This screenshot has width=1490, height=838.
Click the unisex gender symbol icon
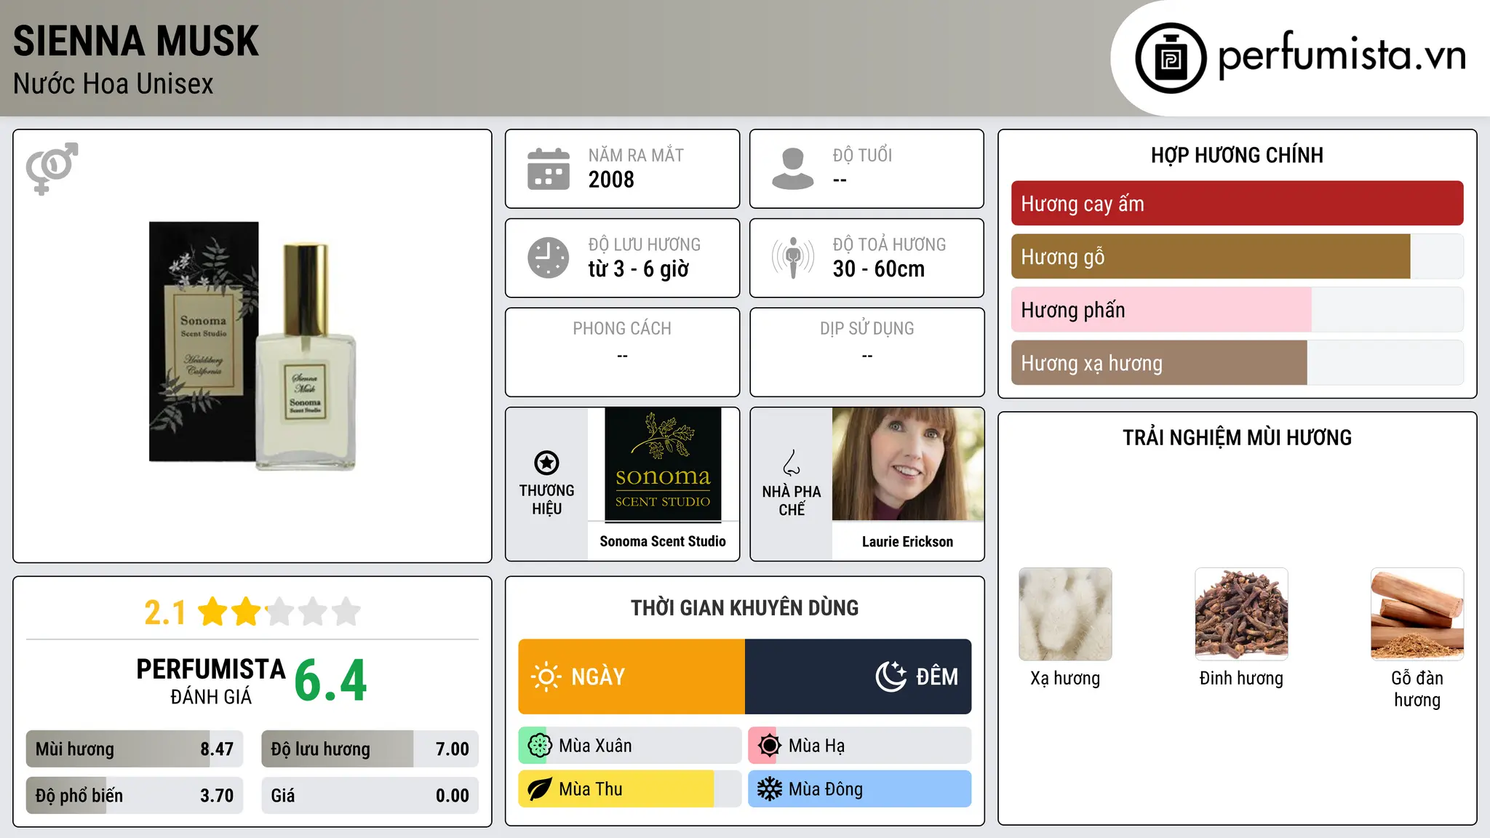click(52, 168)
